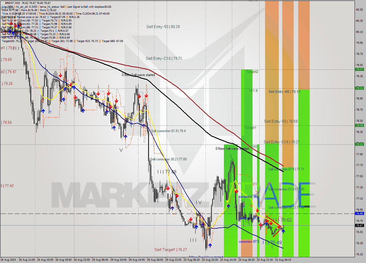366x263 pixels.
Task: Click the 'Sell Entry -23.6 | 78.21' label
Action: (281, 142)
